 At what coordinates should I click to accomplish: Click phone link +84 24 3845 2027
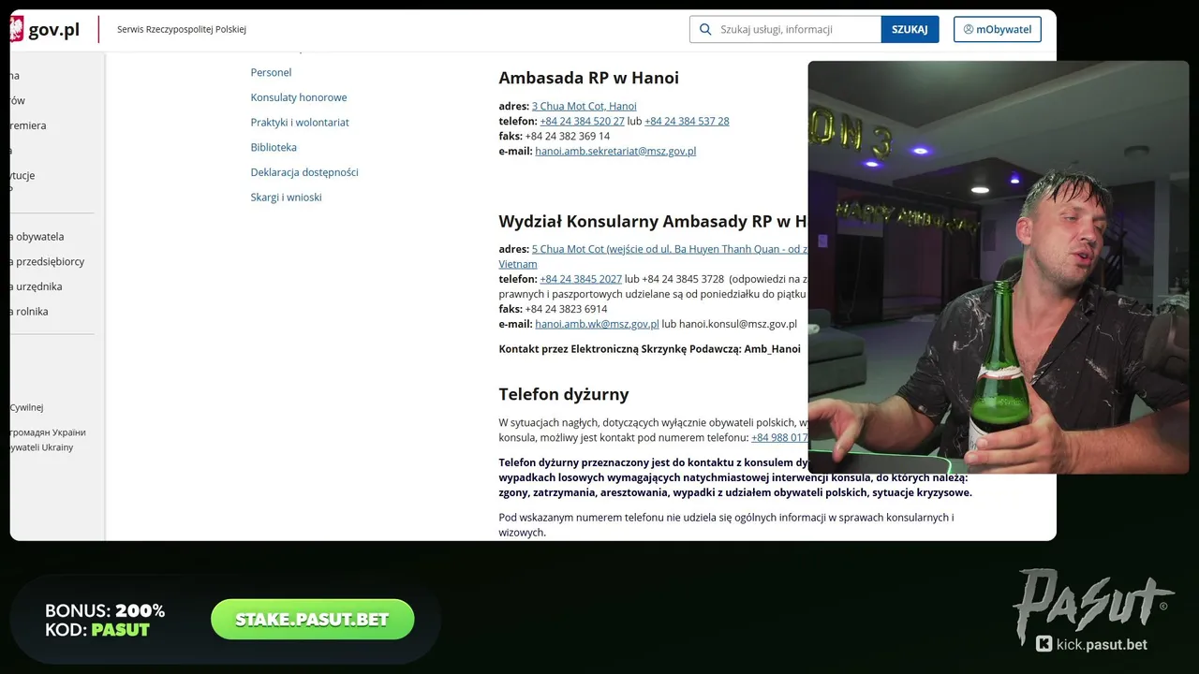(581, 279)
